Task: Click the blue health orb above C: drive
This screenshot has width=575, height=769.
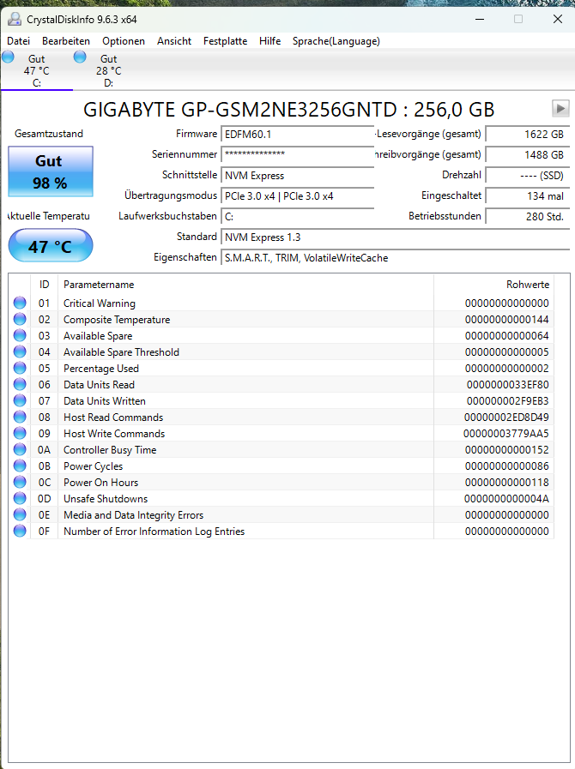Action: coord(8,57)
